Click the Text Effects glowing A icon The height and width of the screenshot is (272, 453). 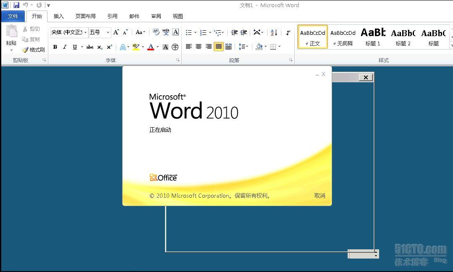click(x=123, y=47)
